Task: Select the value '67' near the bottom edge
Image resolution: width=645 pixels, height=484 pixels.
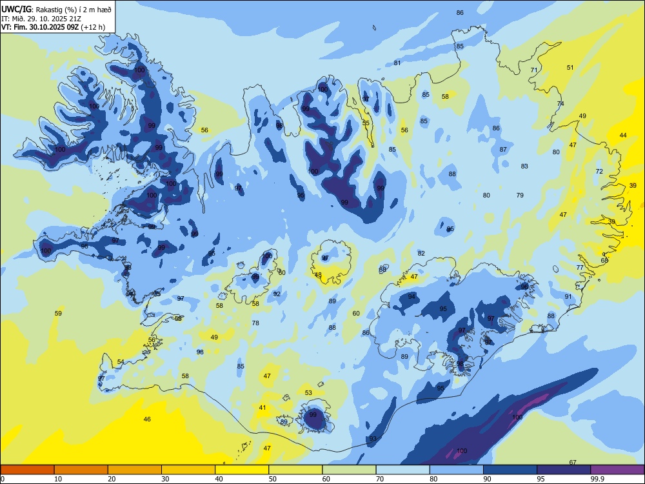Action: pos(573,462)
